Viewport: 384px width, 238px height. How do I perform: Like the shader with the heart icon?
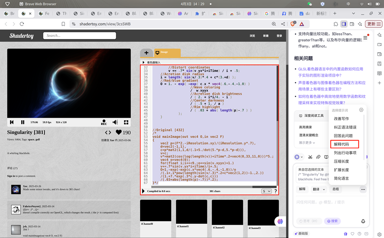tap(118, 132)
